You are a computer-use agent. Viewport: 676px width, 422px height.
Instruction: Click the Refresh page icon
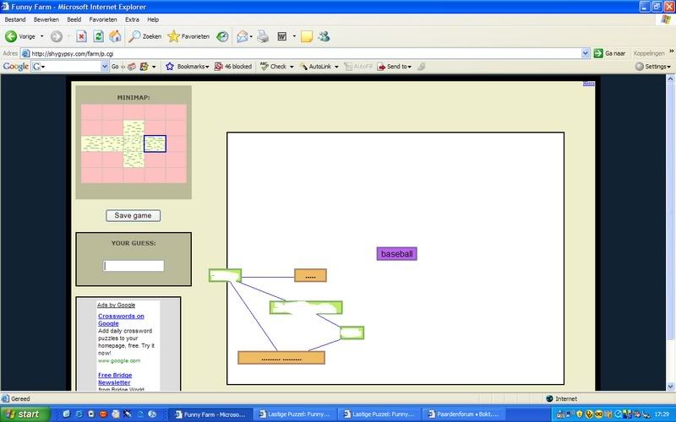[98, 36]
